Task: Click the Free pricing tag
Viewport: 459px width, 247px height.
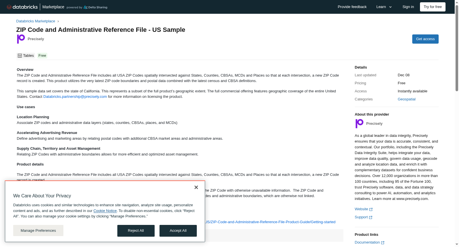Action: [42, 56]
